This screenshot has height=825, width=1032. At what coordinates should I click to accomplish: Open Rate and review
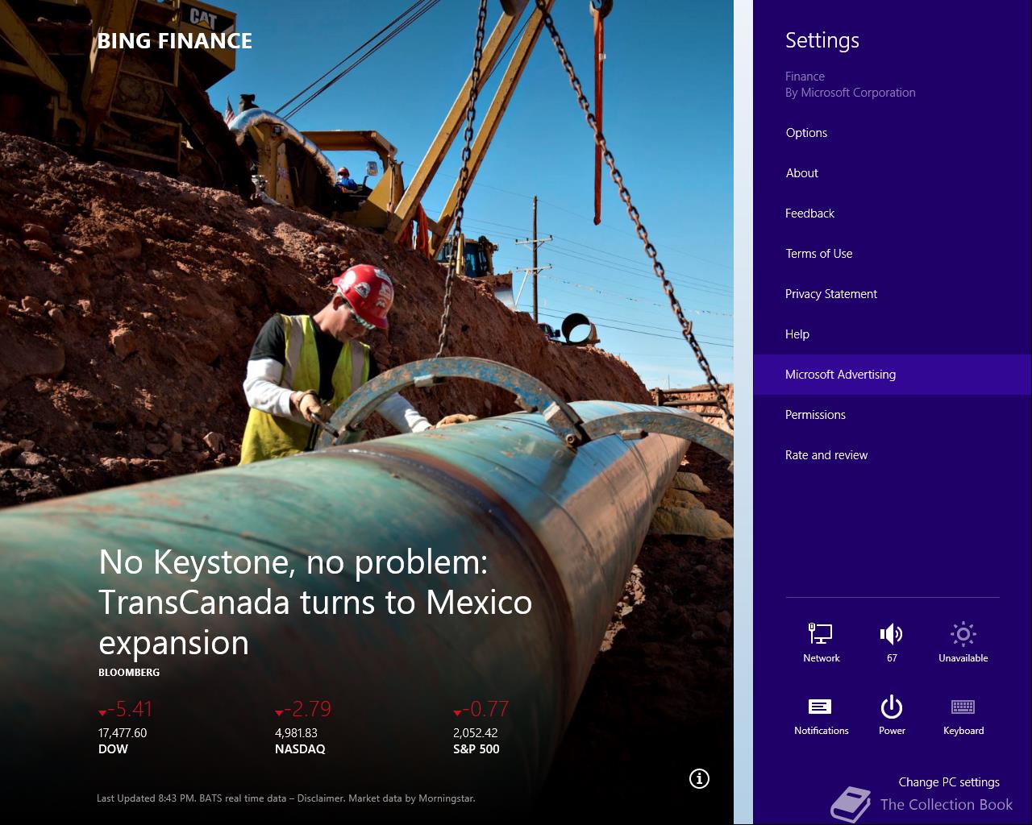(x=892, y=455)
